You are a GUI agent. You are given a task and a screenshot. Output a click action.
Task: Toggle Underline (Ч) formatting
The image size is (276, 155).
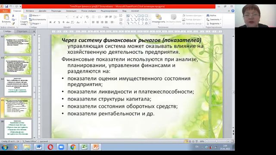pos(59,22)
